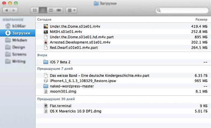211x128 pixels.
Task: Click the Red.Dwarf.s01e01.m4v.part document icon
Action: pos(46,47)
